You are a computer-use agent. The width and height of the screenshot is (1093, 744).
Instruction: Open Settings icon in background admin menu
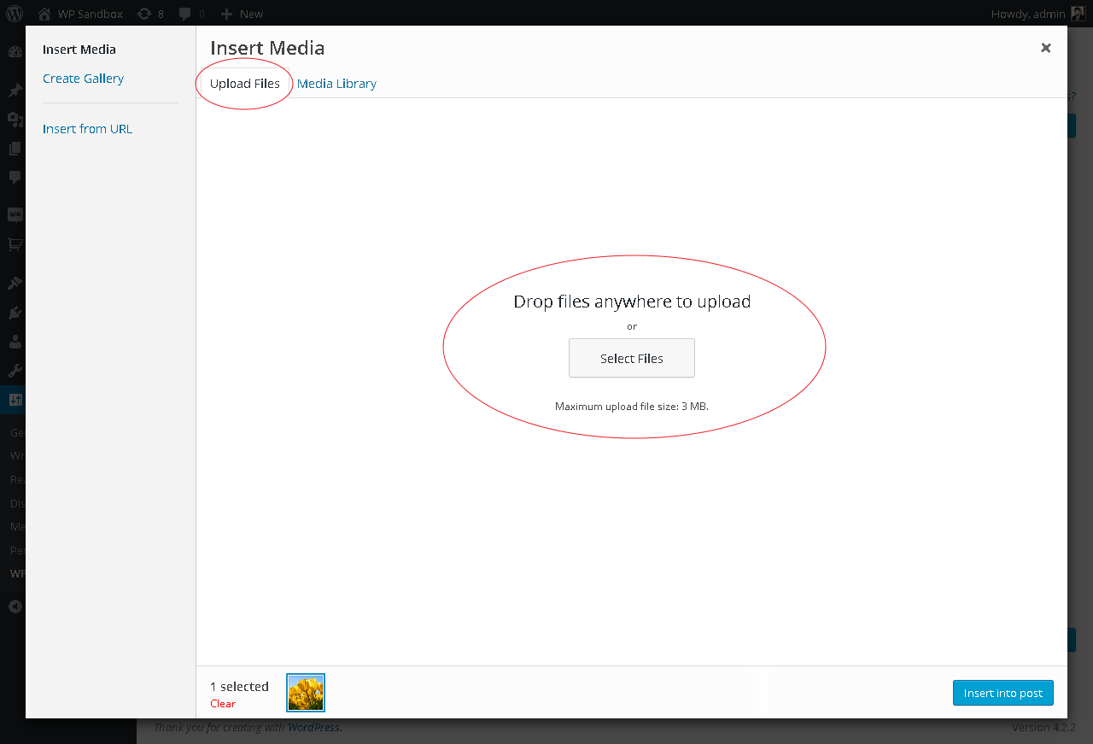coord(15,400)
